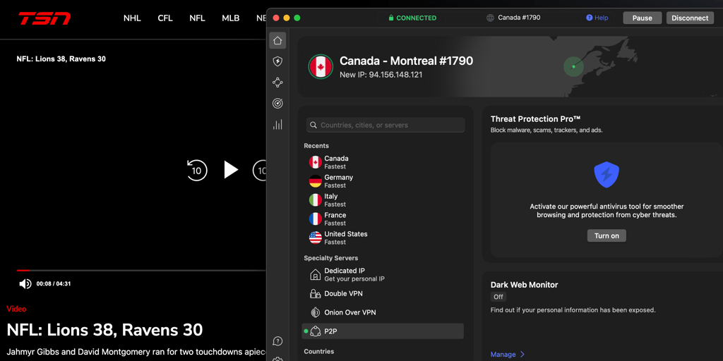Image resolution: width=723 pixels, height=361 pixels.
Task: Open Threat Protection shield icon in sidebar
Action: point(277,61)
